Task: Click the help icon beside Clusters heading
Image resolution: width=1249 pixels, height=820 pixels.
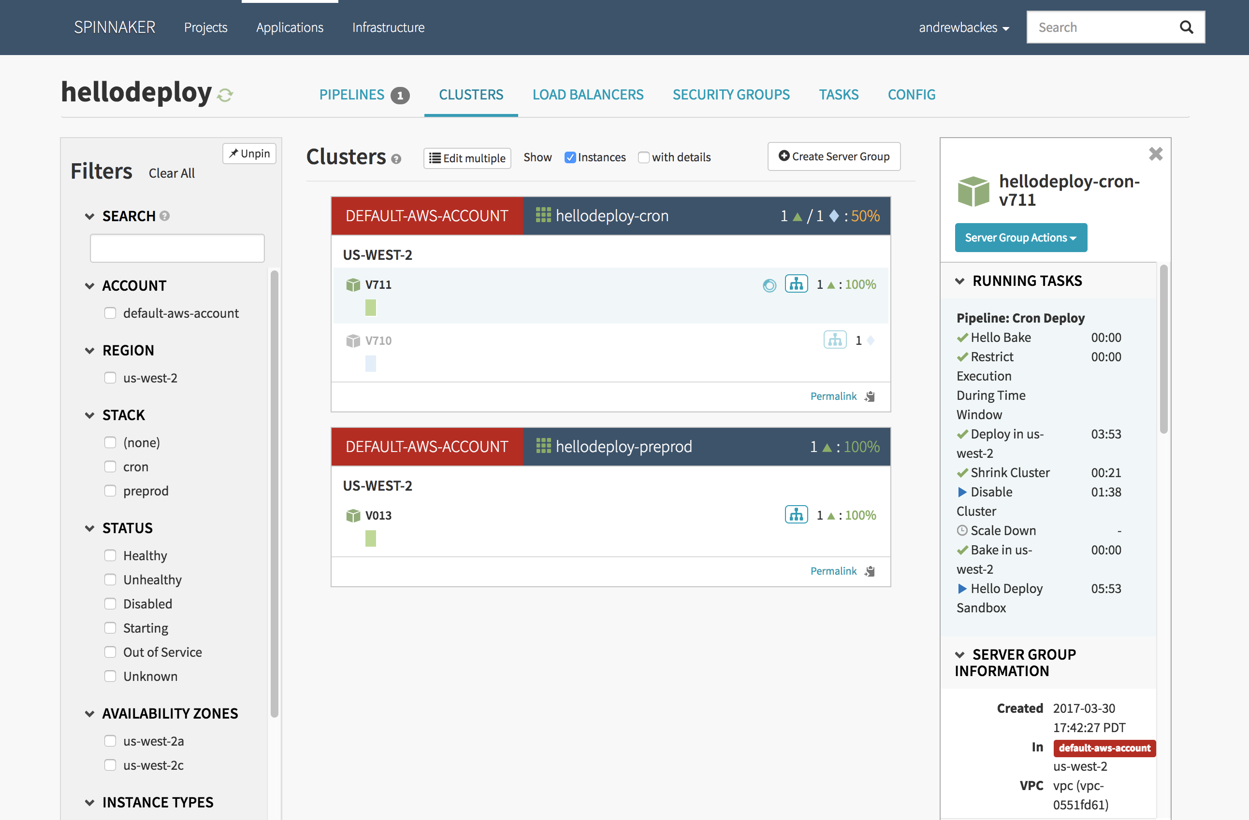Action: click(396, 158)
